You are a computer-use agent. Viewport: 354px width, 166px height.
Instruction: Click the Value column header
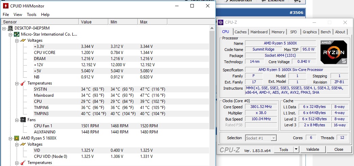[93, 22]
